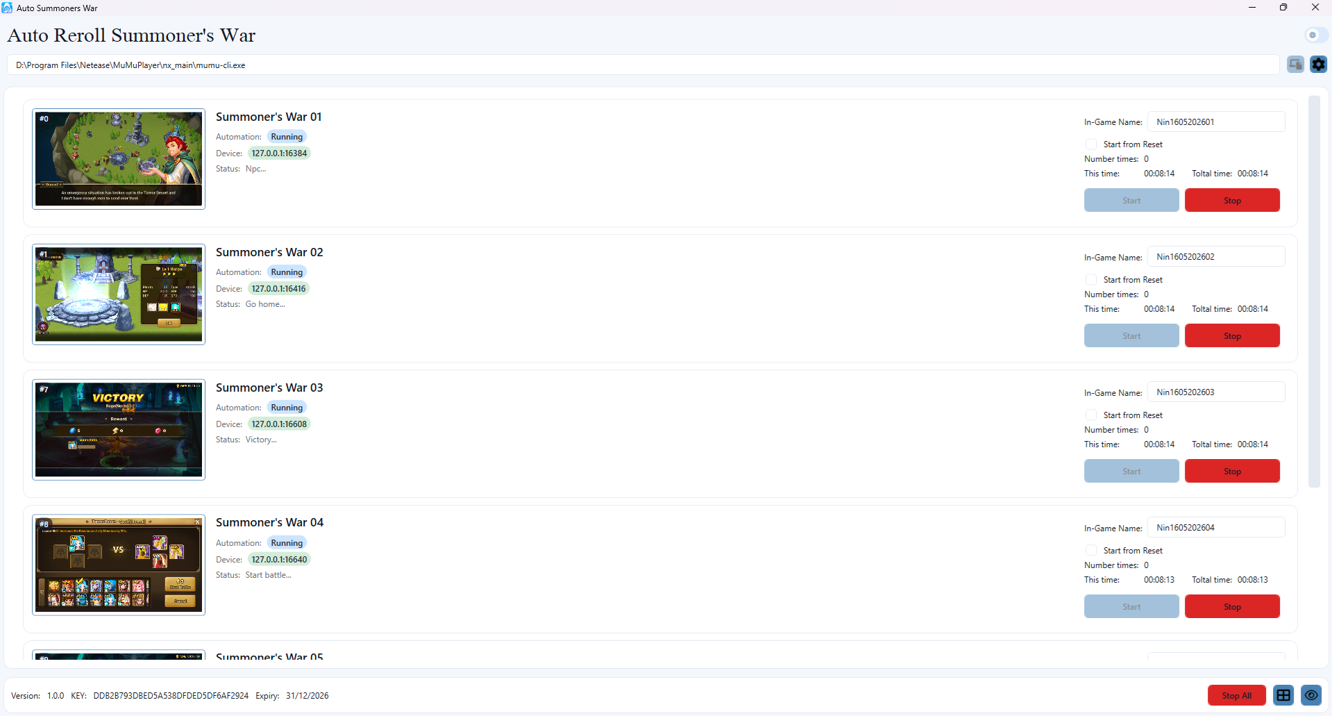The width and height of the screenshot is (1332, 716).
Task: Enable Start from Reset for Summoner's War 02
Action: (1091, 280)
